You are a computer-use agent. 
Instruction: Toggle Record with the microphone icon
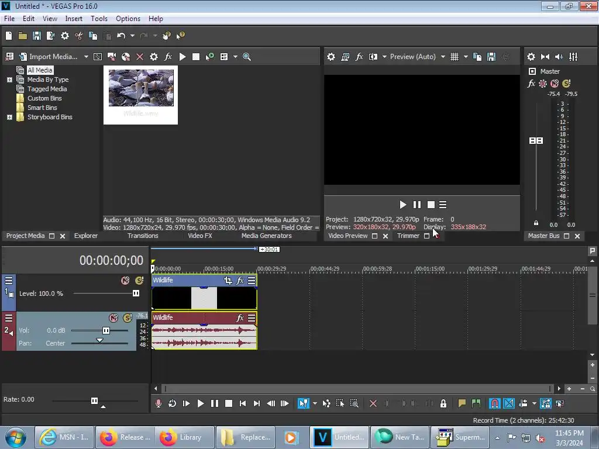pos(158,403)
